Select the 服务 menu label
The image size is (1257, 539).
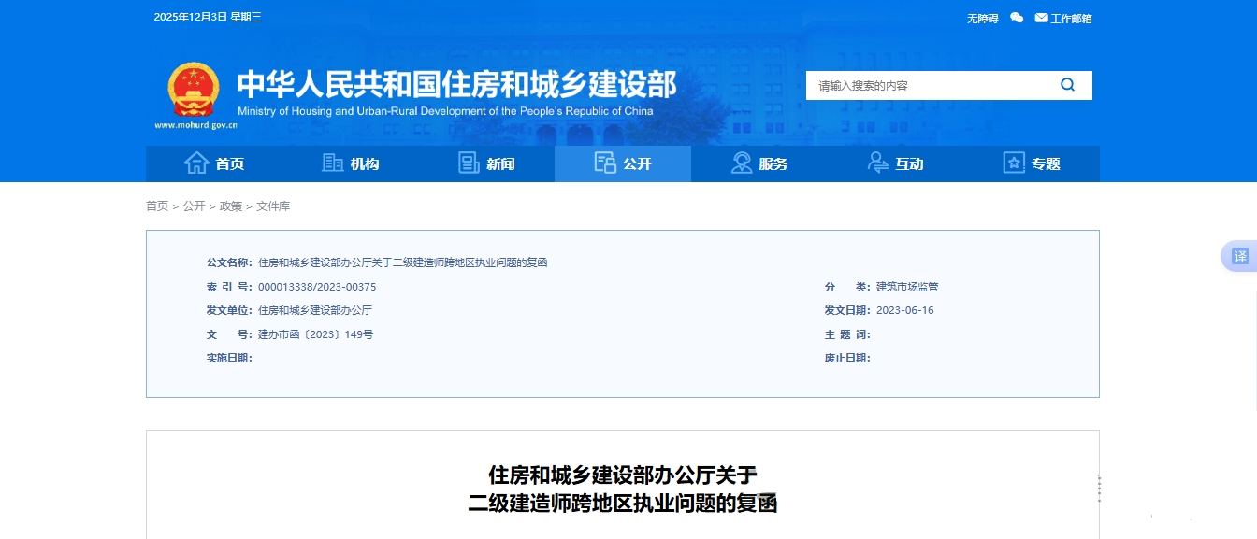[x=773, y=164]
